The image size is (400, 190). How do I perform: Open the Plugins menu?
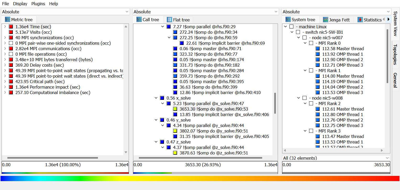(x=38, y=4)
